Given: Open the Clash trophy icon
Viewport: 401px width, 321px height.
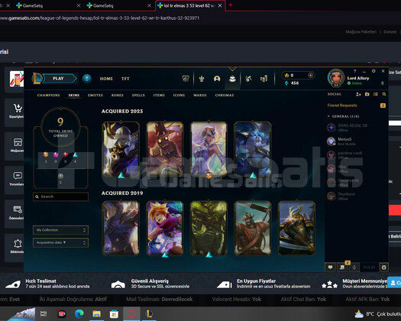Looking at the screenshot, I should point(202,79).
